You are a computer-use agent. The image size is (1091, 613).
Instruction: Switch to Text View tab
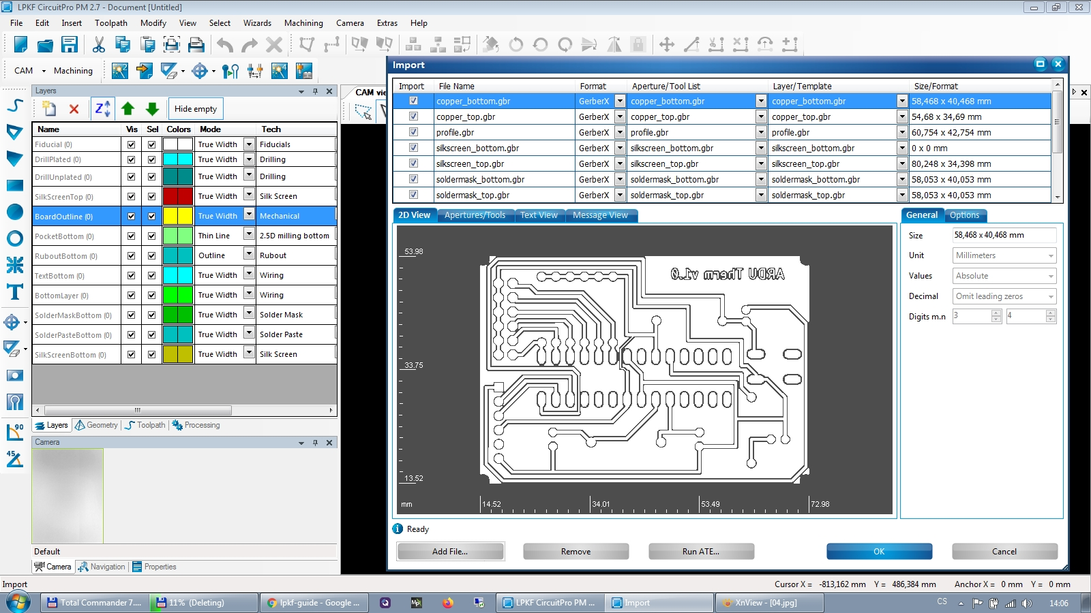click(x=539, y=215)
